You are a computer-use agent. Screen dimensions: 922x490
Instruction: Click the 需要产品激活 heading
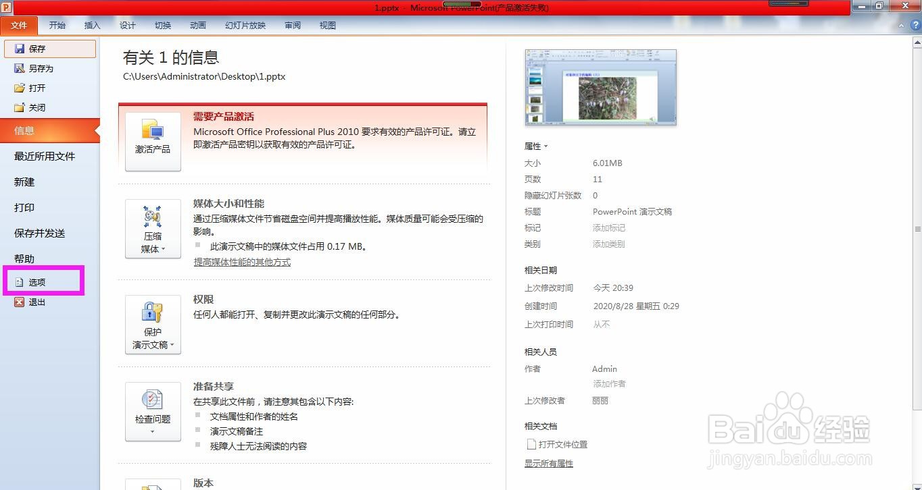tap(224, 117)
